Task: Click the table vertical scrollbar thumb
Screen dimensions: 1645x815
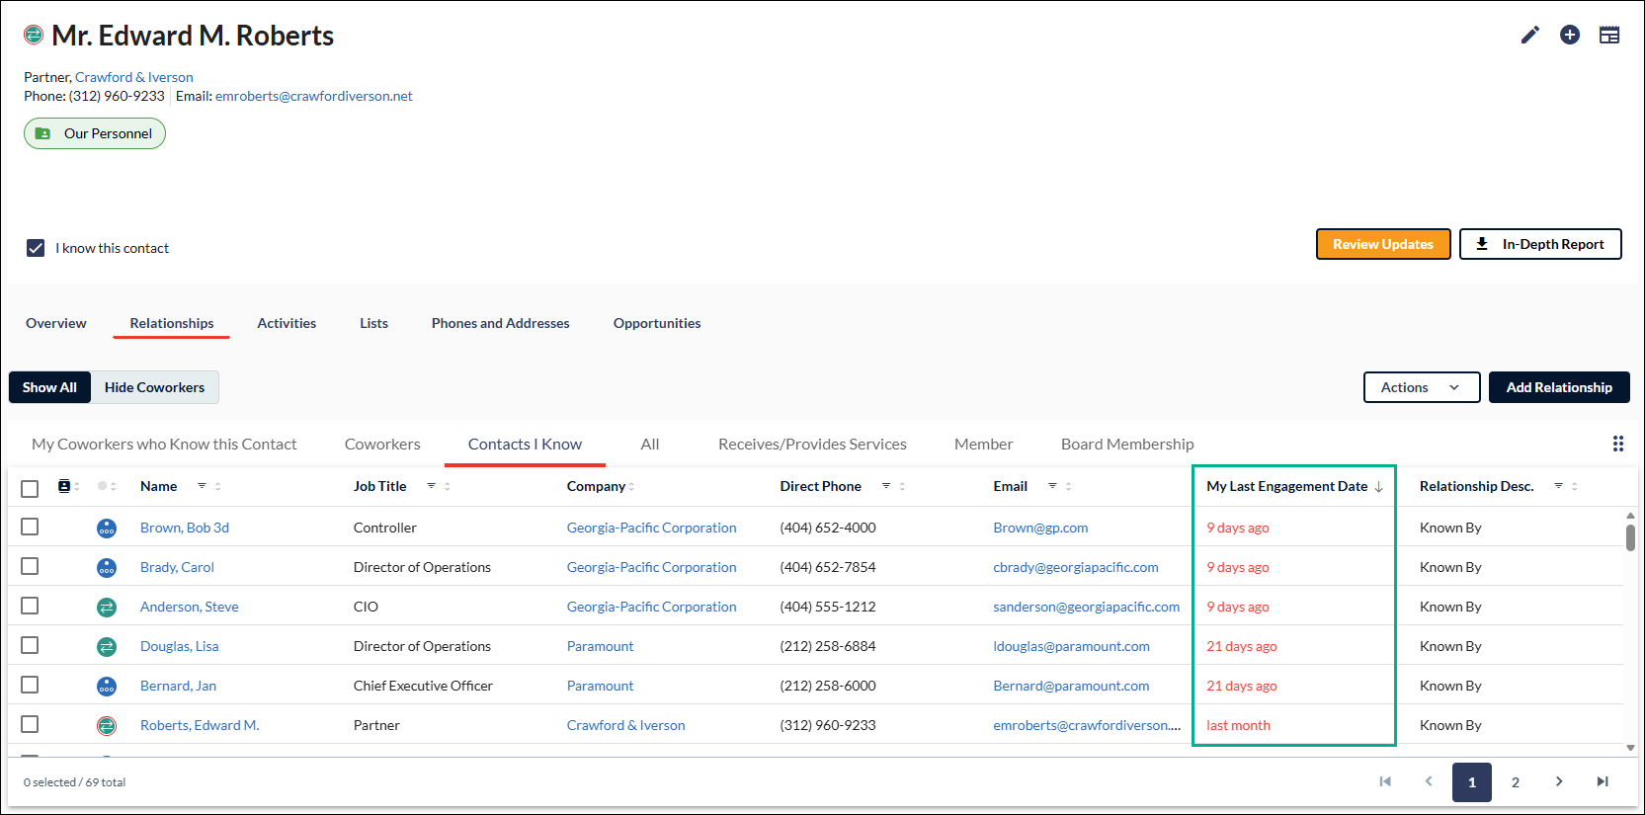Action: point(1630,537)
